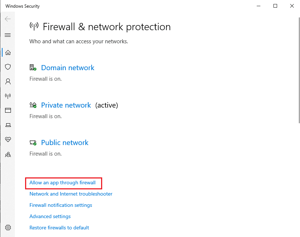Click the Family options icon

click(8, 154)
